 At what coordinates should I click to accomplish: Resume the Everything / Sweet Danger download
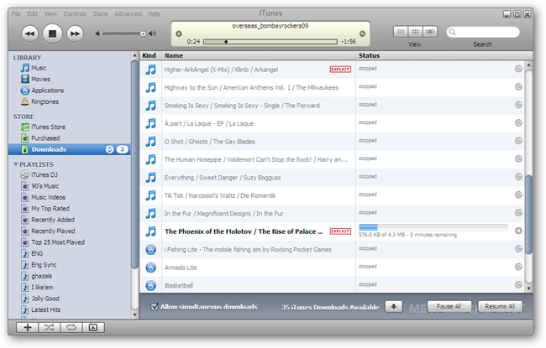click(x=518, y=177)
